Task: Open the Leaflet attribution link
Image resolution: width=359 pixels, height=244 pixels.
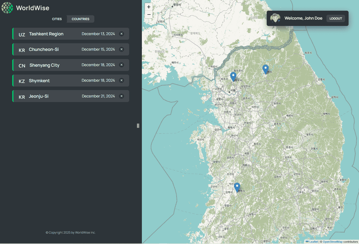Action: tap(313, 242)
